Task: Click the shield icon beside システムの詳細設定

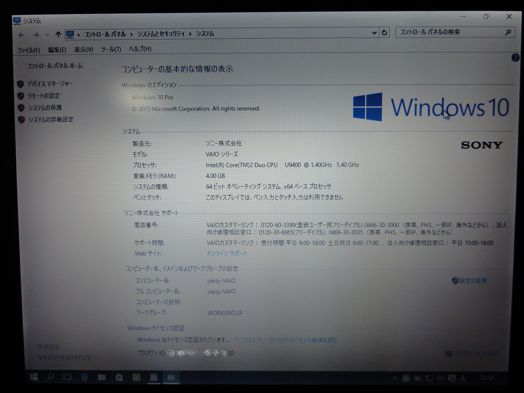Action: [x=21, y=120]
